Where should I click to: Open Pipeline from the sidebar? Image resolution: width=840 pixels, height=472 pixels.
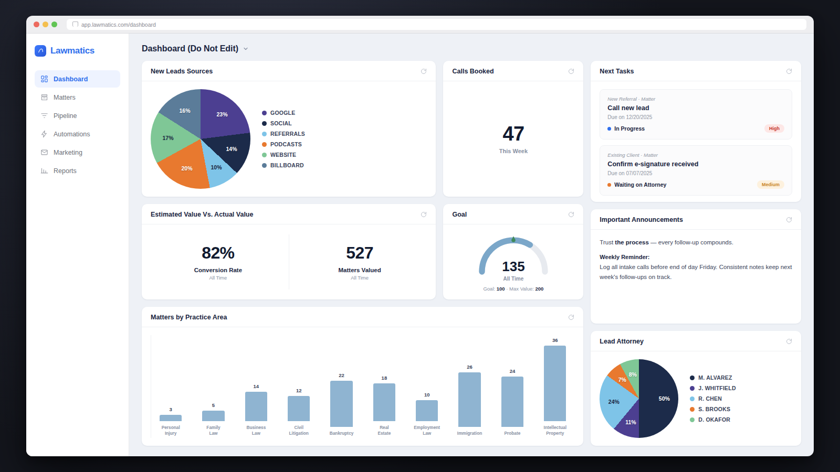tap(77, 116)
